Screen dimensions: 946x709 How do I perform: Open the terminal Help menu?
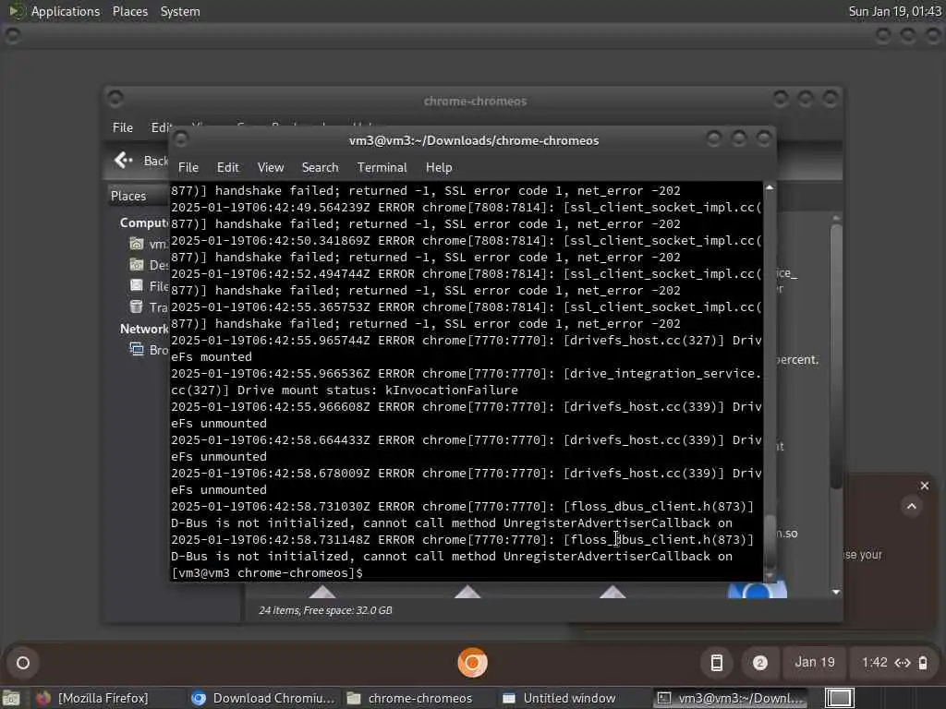coord(439,168)
